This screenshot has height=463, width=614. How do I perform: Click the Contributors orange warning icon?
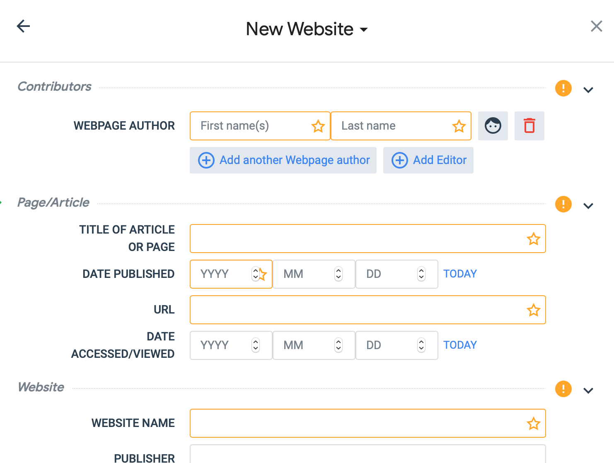click(x=563, y=88)
